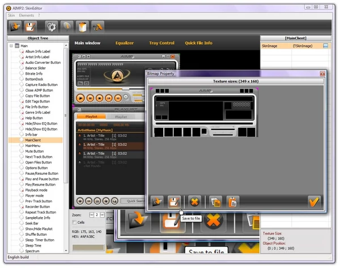Click the Zoom value field

click(97, 215)
